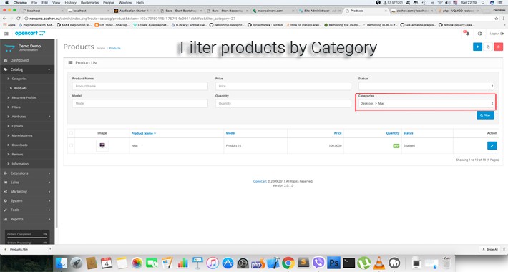Open uTorrent from the dock
Viewport: 508px width, 272px height.
click(x=364, y=263)
